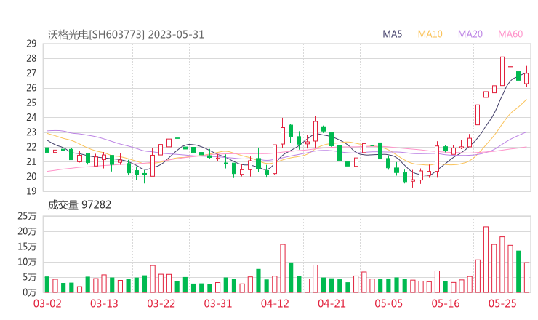Click the price axis value 29
538x320 pixels.
coord(31,44)
